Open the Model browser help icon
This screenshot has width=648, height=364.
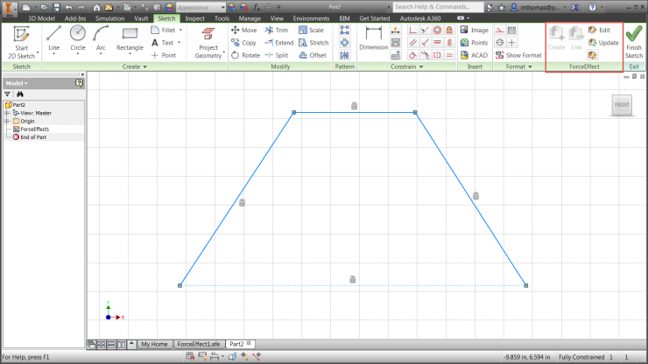coord(79,83)
